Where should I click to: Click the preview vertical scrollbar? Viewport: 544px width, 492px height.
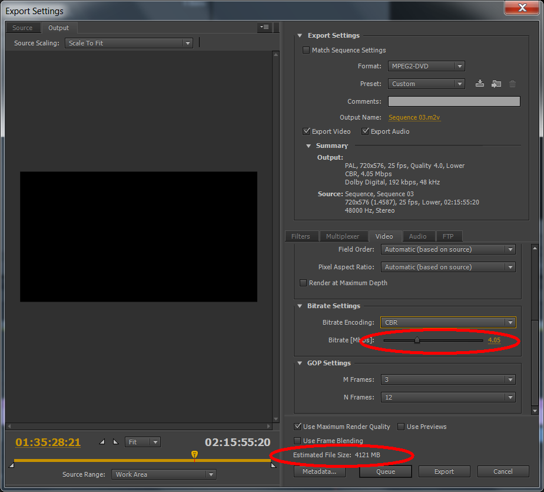tap(276, 236)
